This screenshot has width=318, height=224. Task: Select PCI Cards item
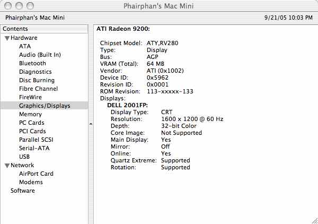pos(32,131)
